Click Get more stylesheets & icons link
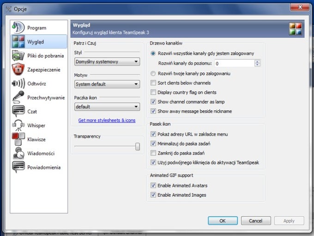The width and height of the screenshot is (314, 236). click(x=107, y=120)
